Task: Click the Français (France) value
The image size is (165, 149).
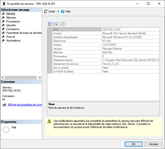Action: 131,49
